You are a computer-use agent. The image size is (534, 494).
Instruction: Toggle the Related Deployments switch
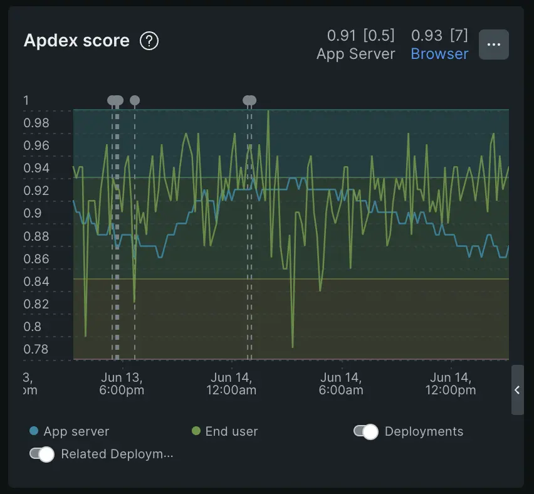[x=42, y=455]
